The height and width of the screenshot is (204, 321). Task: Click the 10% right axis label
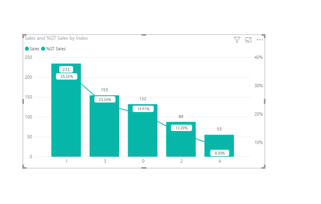click(x=259, y=142)
